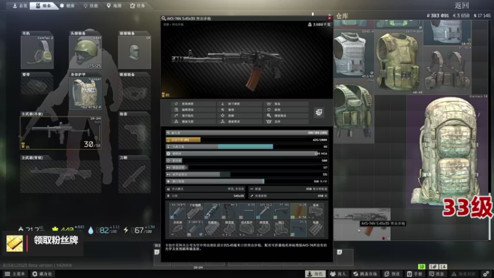This screenshot has height=278, width=494.
Task: Open the 消息 messages
Action: (x=437, y=274)
